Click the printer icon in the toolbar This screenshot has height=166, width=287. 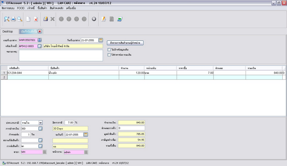pyautogui.click(x=13, y=19)
